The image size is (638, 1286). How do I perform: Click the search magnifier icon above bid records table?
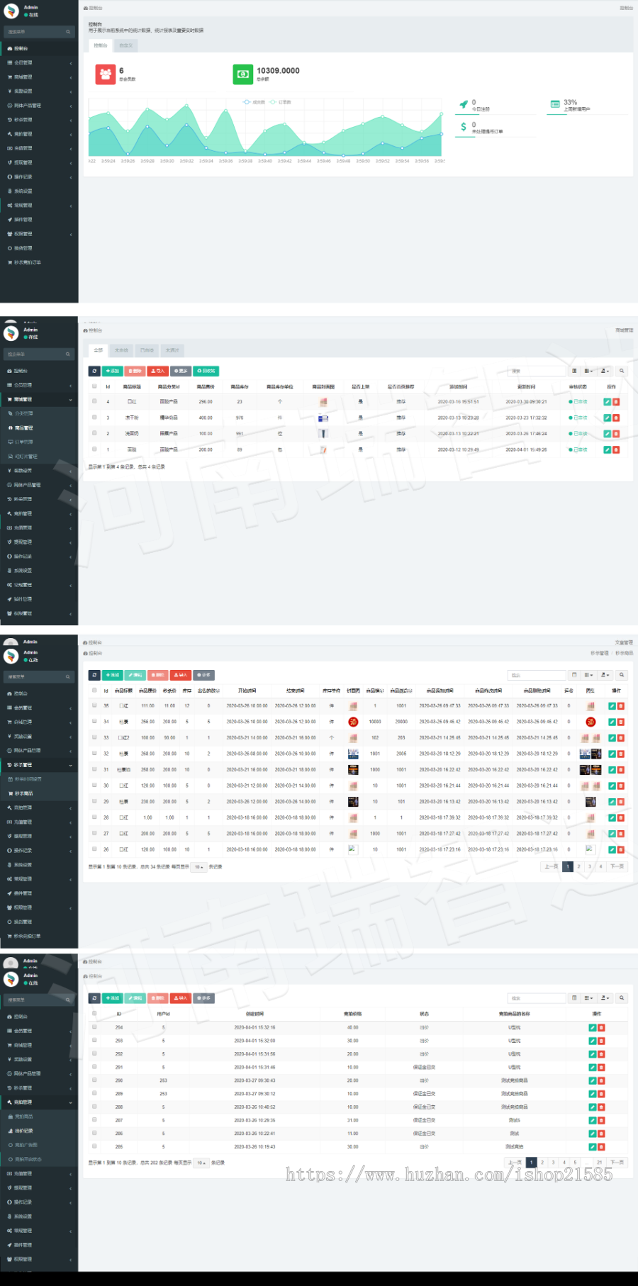pos(622,997)
